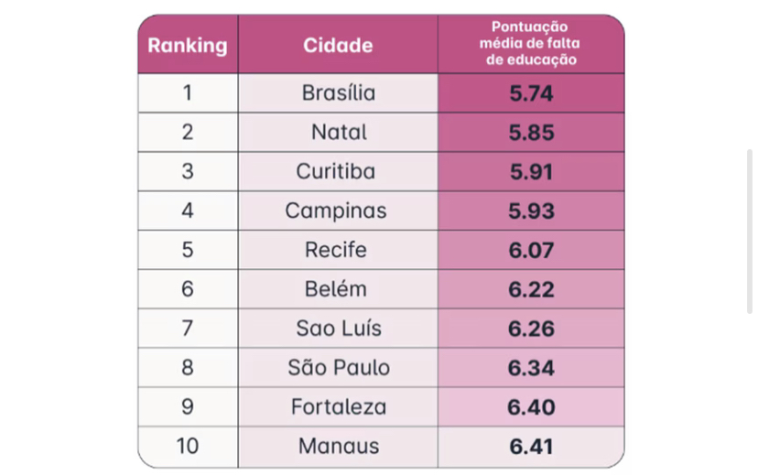The height and width of the screenshot is (475, 758).
Task: Select the 5.93 score cell
Action: 531,211
